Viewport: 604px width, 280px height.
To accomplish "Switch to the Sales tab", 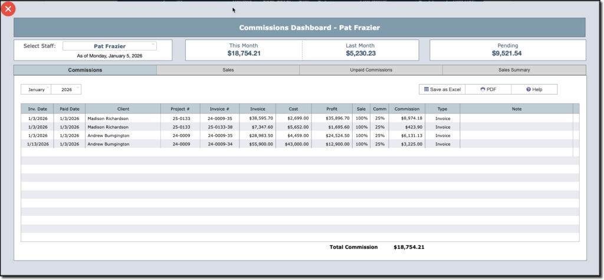I will coord(228,70).
